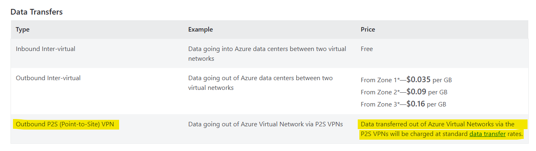Click the Zone 2 $0.09 per GB price

pos(404,92)
